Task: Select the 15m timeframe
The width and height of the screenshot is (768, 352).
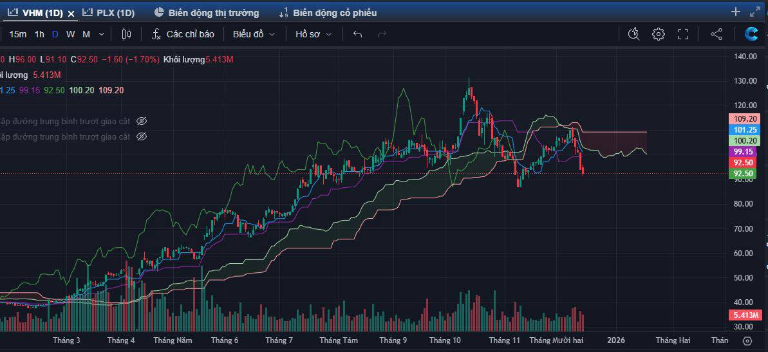Action: [18, 34]
